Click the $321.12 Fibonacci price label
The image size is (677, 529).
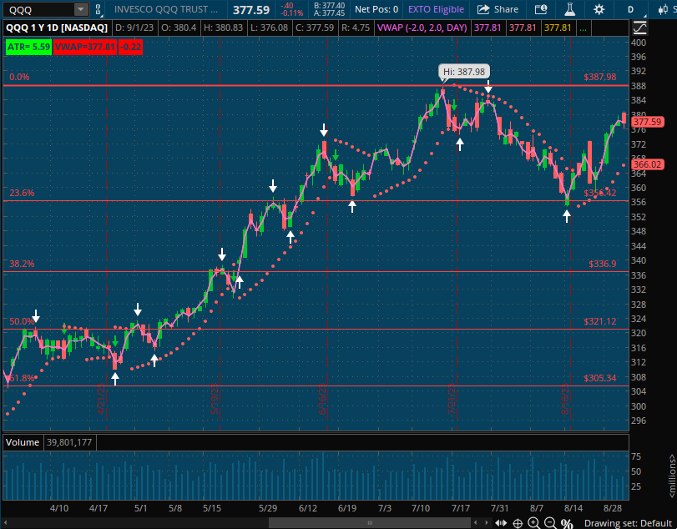coord(599,321)
